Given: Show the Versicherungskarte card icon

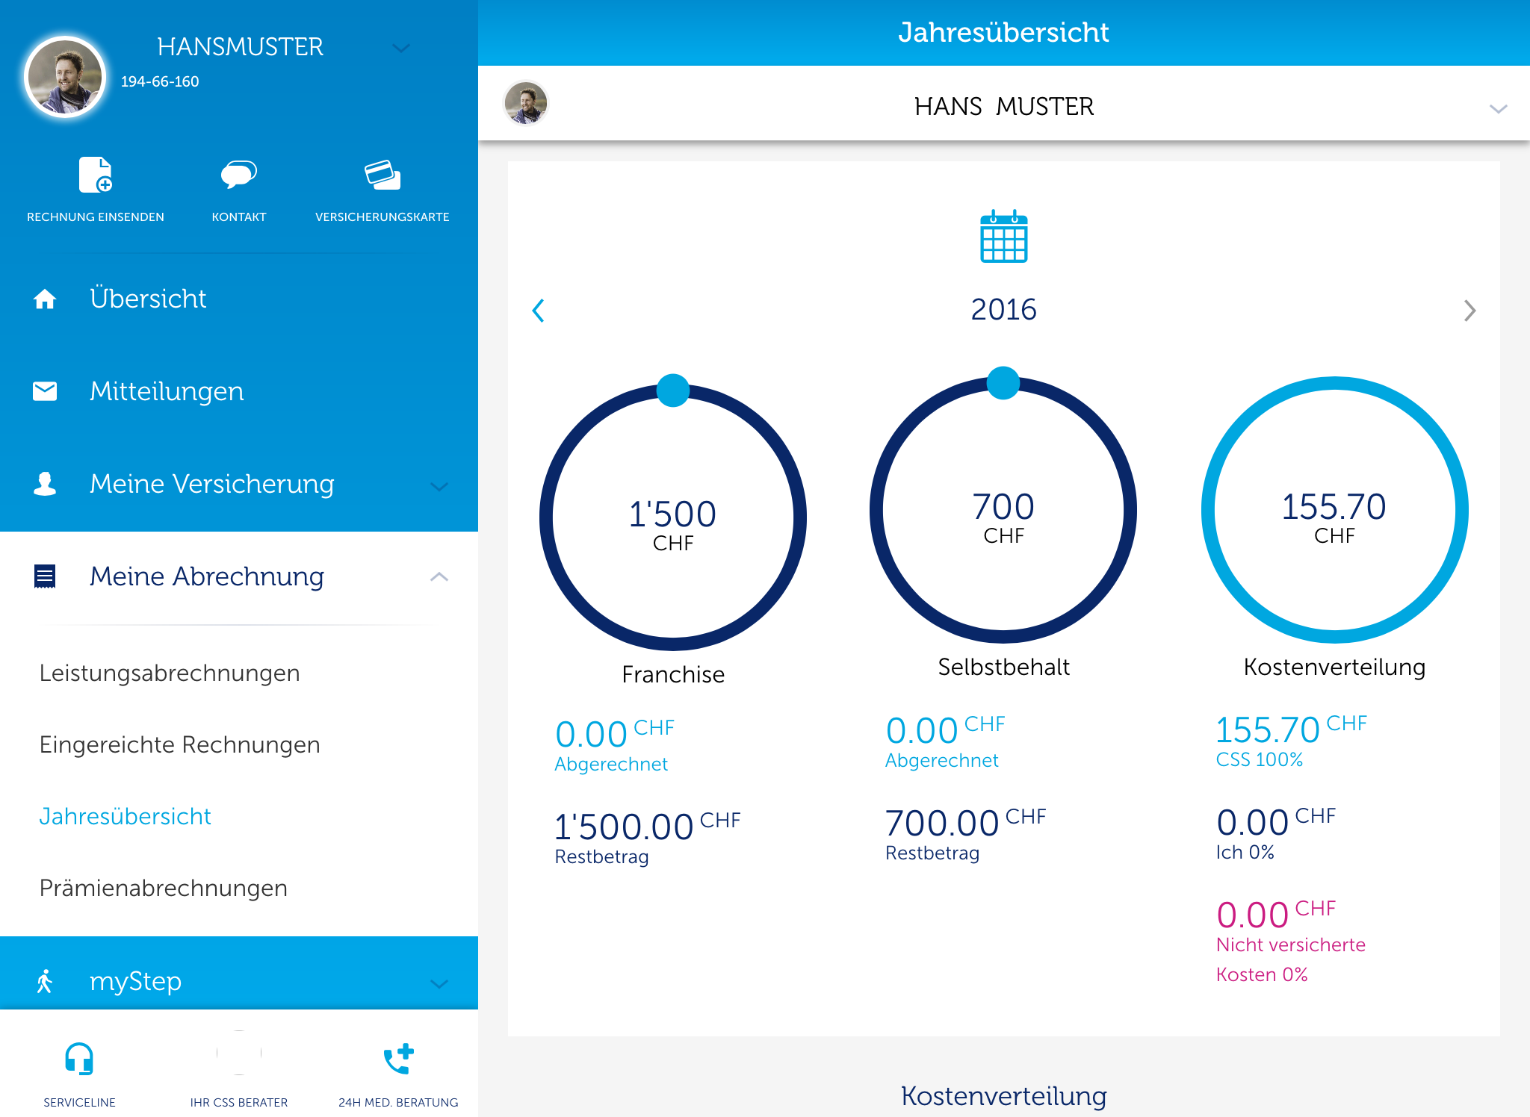Looking at the screenshot, I should [x=382, y=175].
